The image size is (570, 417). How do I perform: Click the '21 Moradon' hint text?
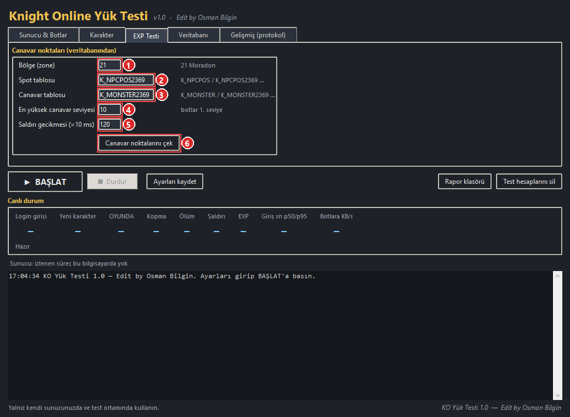[x=198, y=65]
